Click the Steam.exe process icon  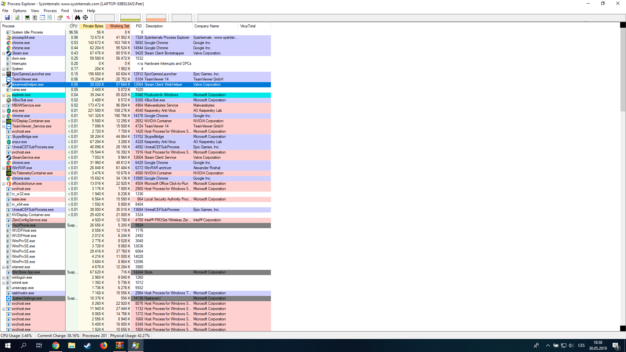tap(9, 53)
